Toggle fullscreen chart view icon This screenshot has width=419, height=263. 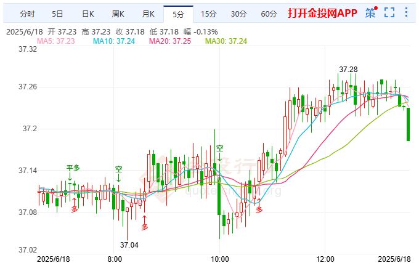(389, 12)
